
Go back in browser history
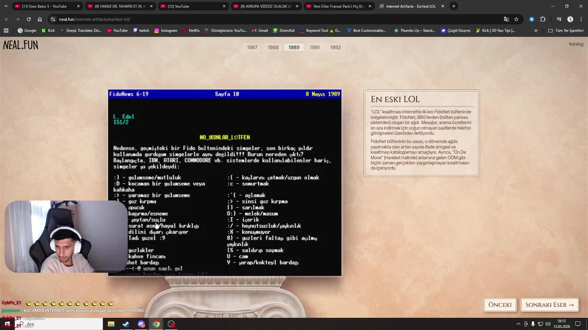6,19
